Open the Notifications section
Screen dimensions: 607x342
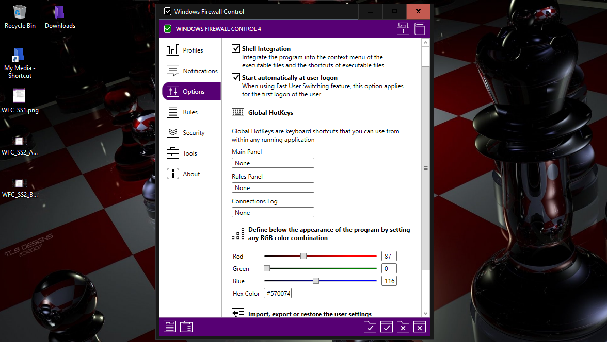[191, 71]
